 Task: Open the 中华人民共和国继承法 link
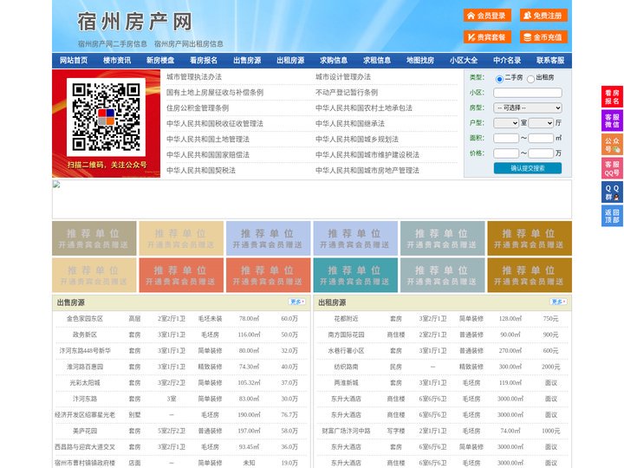coord(350,123)
